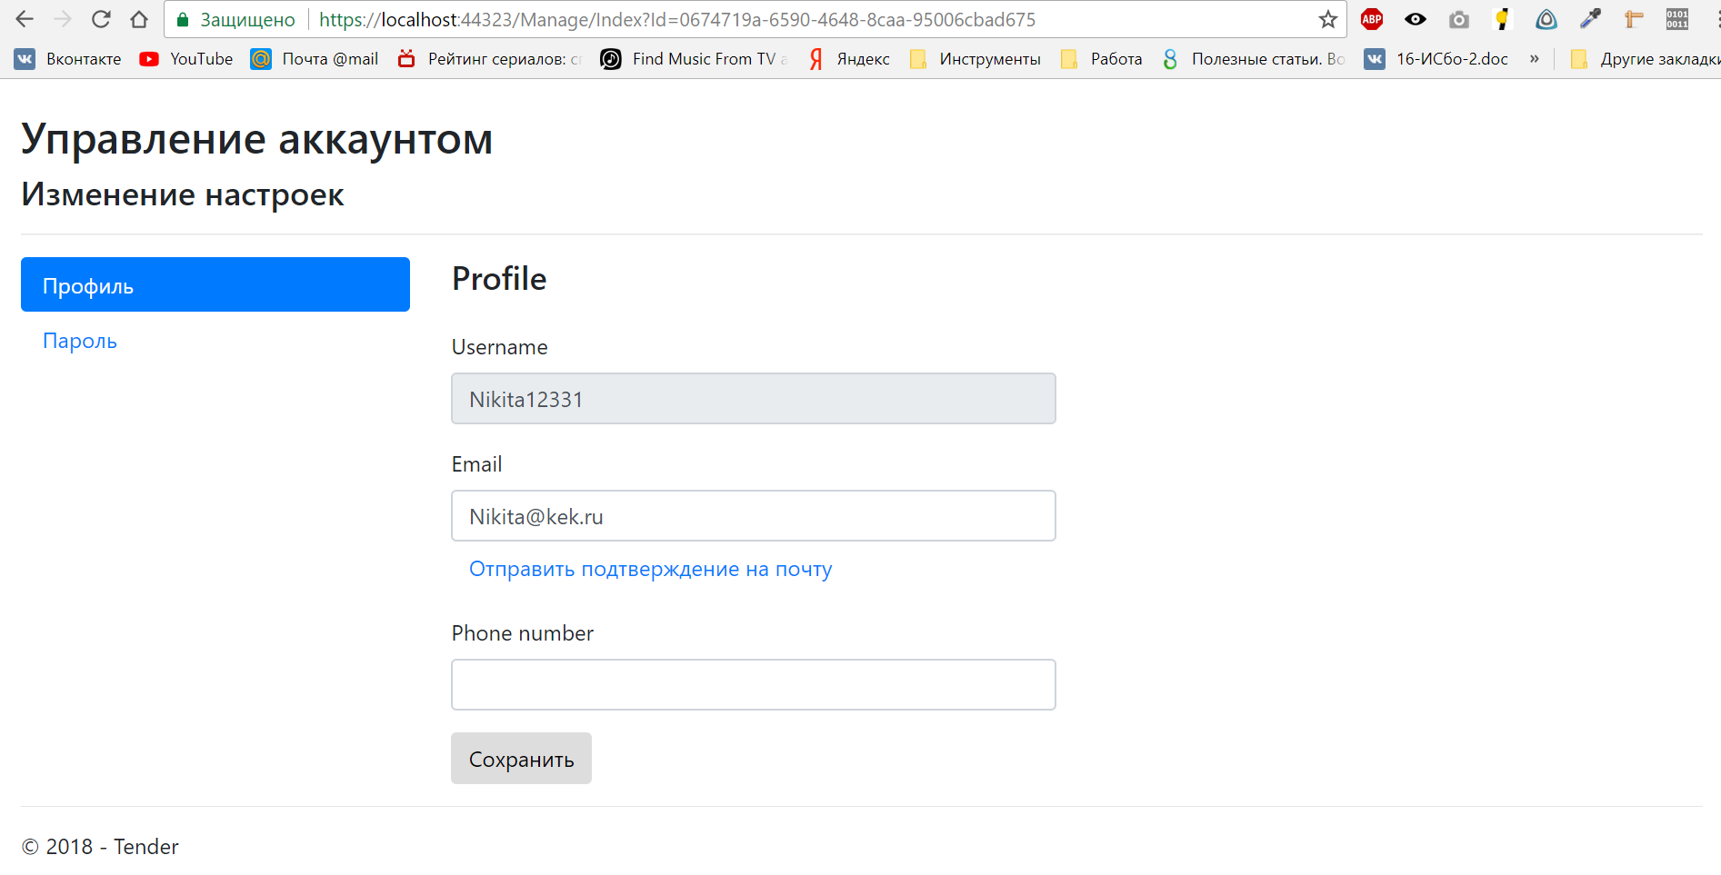Open the Вконтакте bookmark
The height and width of the screenshot is (875, 1721).
pyautogui.click(x=68, y=59)
